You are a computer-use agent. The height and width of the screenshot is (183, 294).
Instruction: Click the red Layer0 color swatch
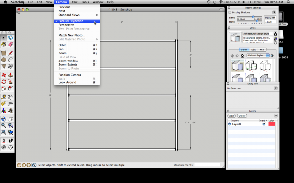(x=271, y=124)
